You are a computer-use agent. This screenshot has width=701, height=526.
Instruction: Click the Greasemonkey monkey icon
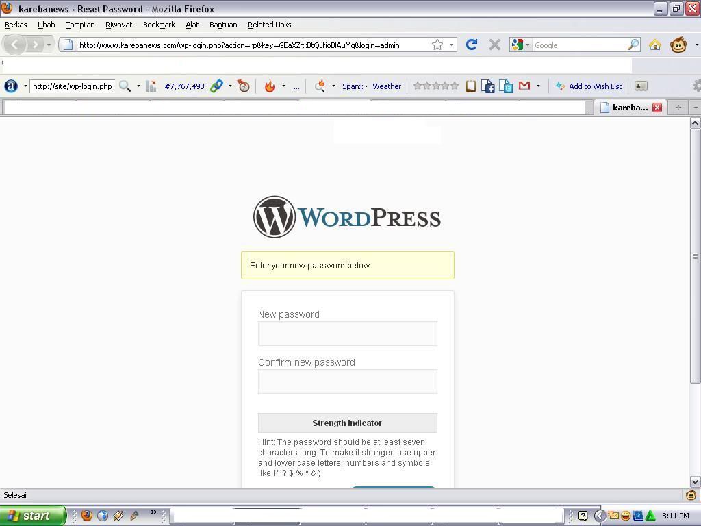[x=678, y=45]
